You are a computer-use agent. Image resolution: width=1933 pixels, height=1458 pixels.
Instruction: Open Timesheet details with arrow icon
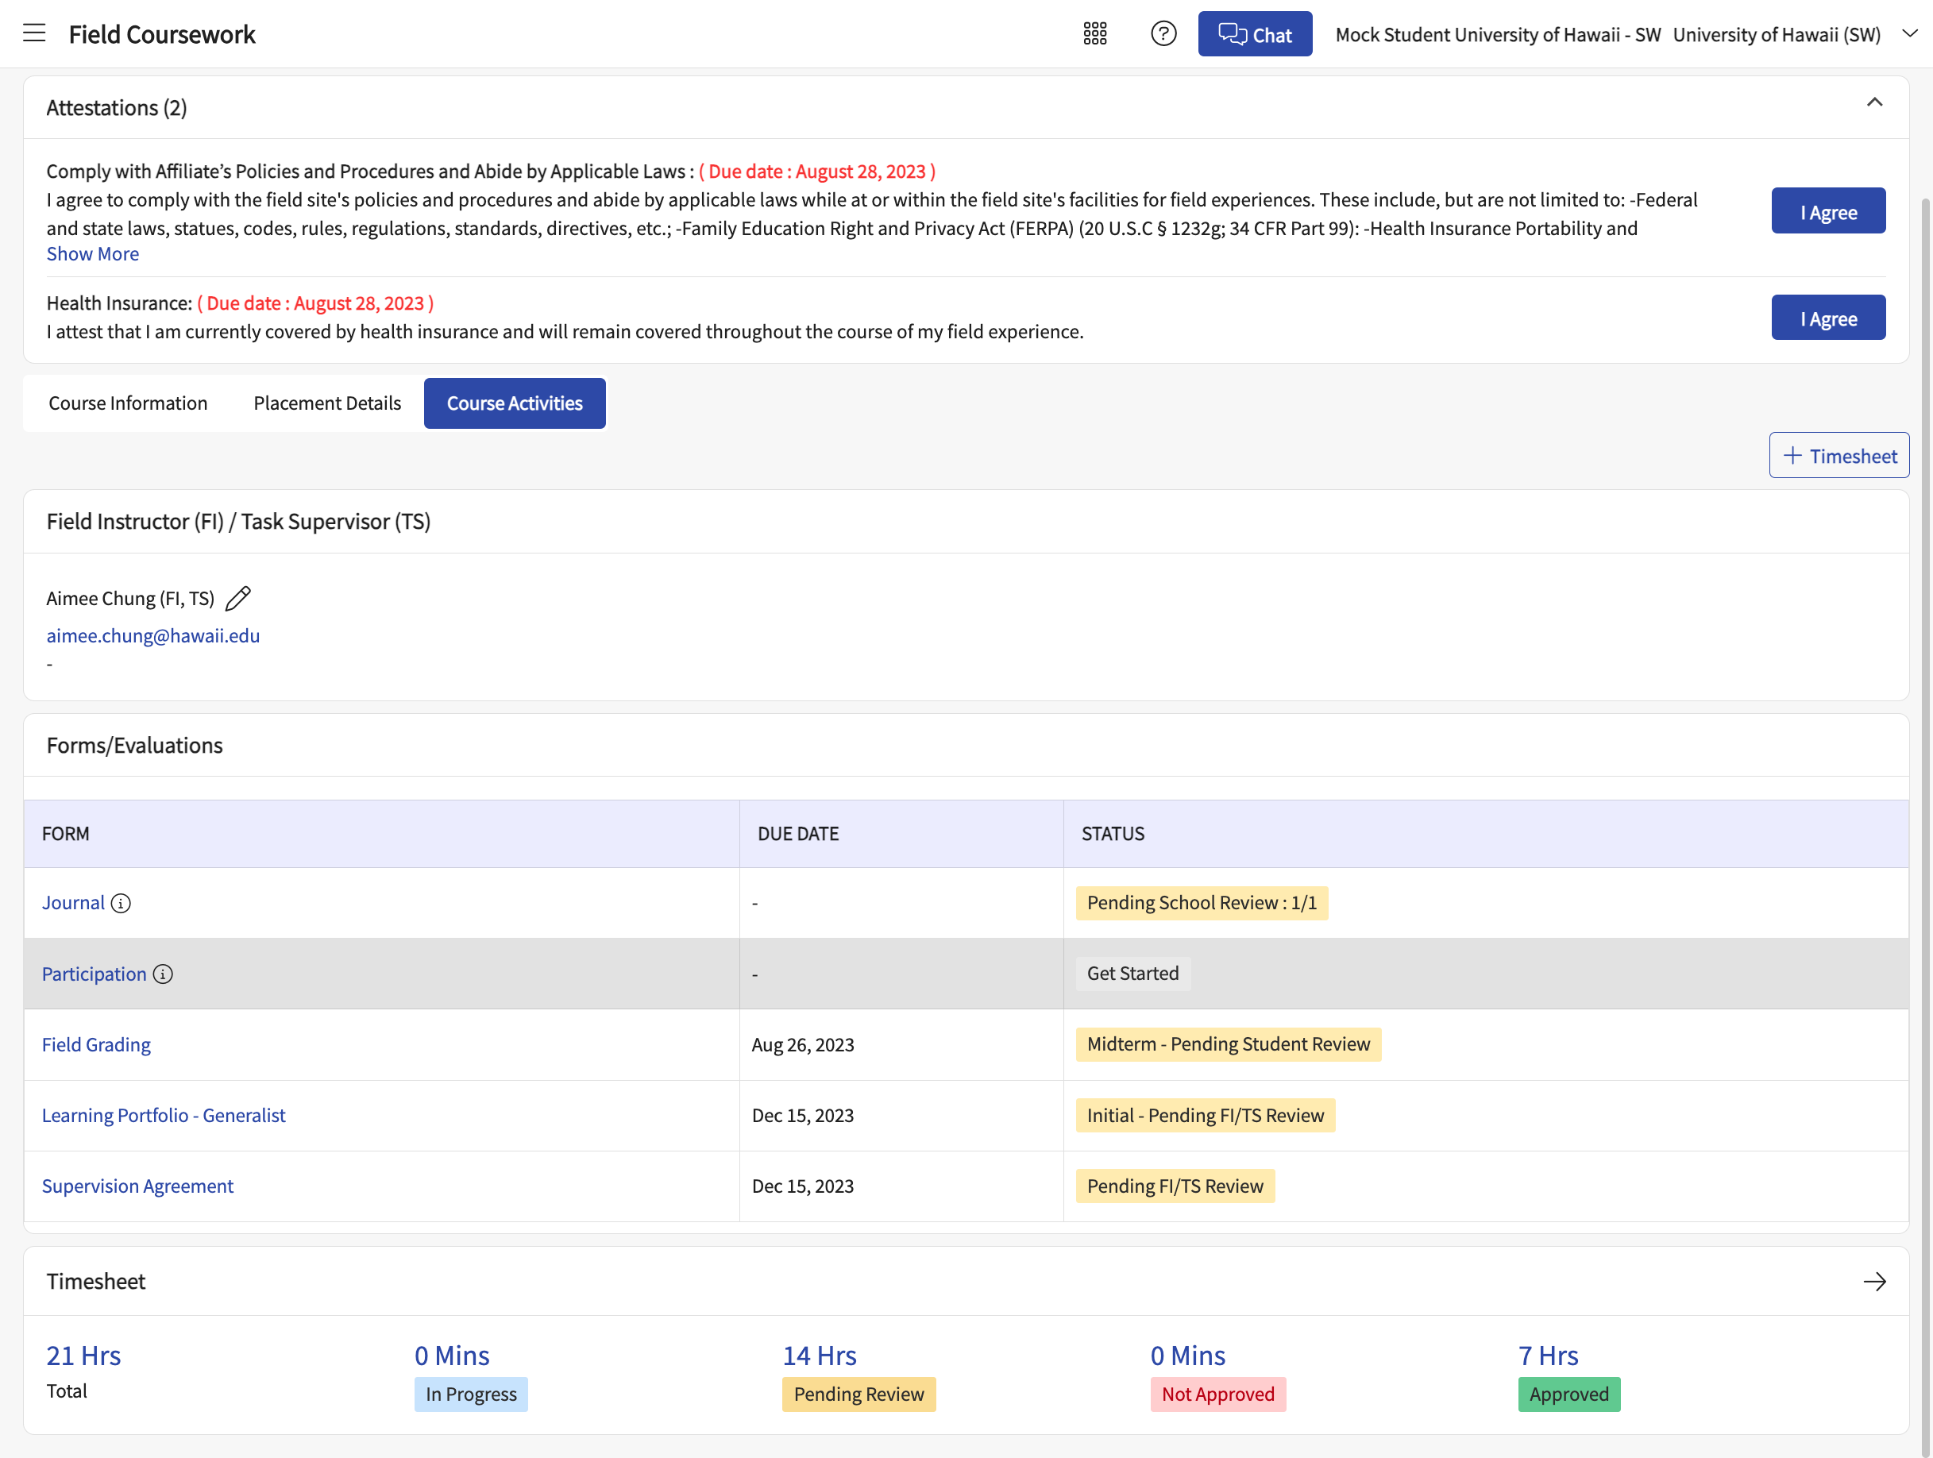tap(1873, 1282)
